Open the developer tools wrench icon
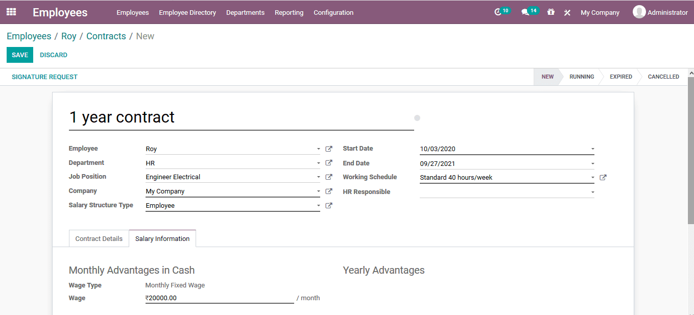Image resolution: width=694 pixels, height=315 pixels. 567,12
